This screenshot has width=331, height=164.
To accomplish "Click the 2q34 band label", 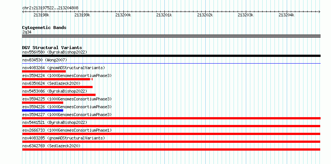I will [x=27, y=32].
